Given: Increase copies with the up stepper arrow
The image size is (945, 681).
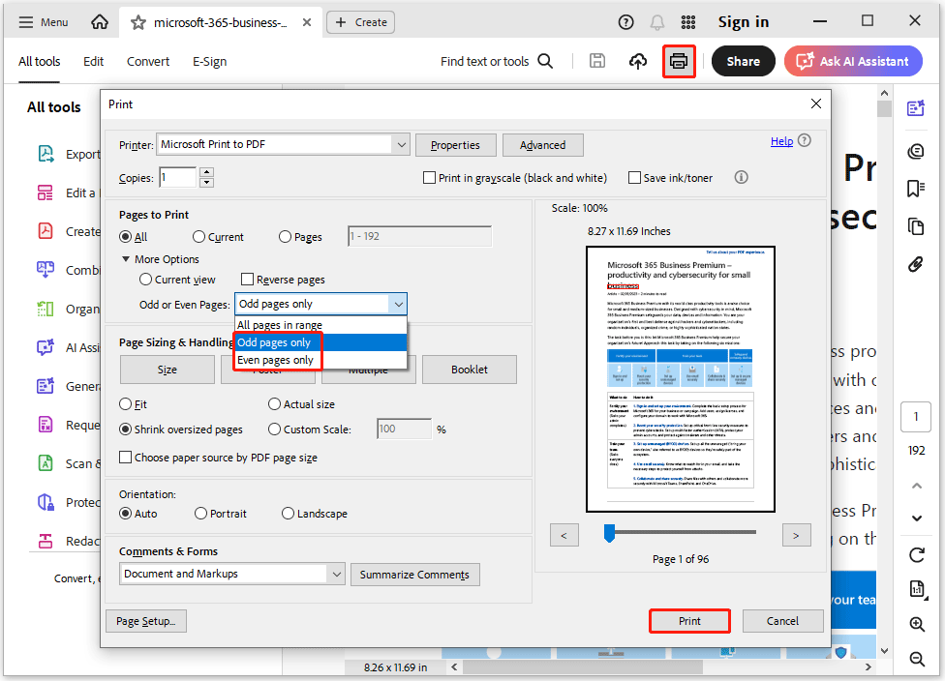Looking at the screenshot, I should 206,172.
